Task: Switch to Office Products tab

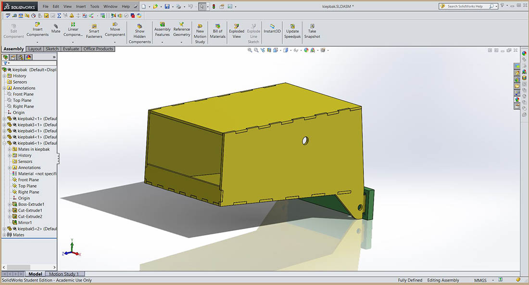Action: click(98, 49)
